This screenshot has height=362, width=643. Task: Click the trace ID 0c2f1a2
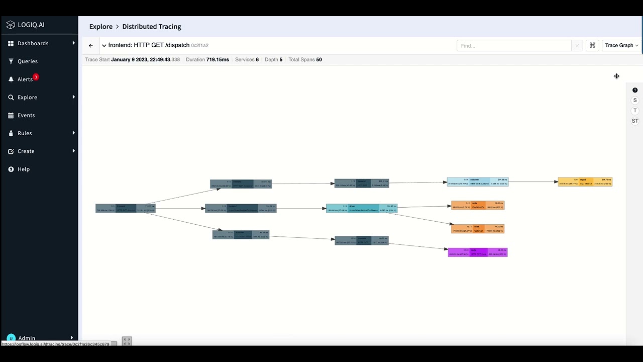(200, 45)
